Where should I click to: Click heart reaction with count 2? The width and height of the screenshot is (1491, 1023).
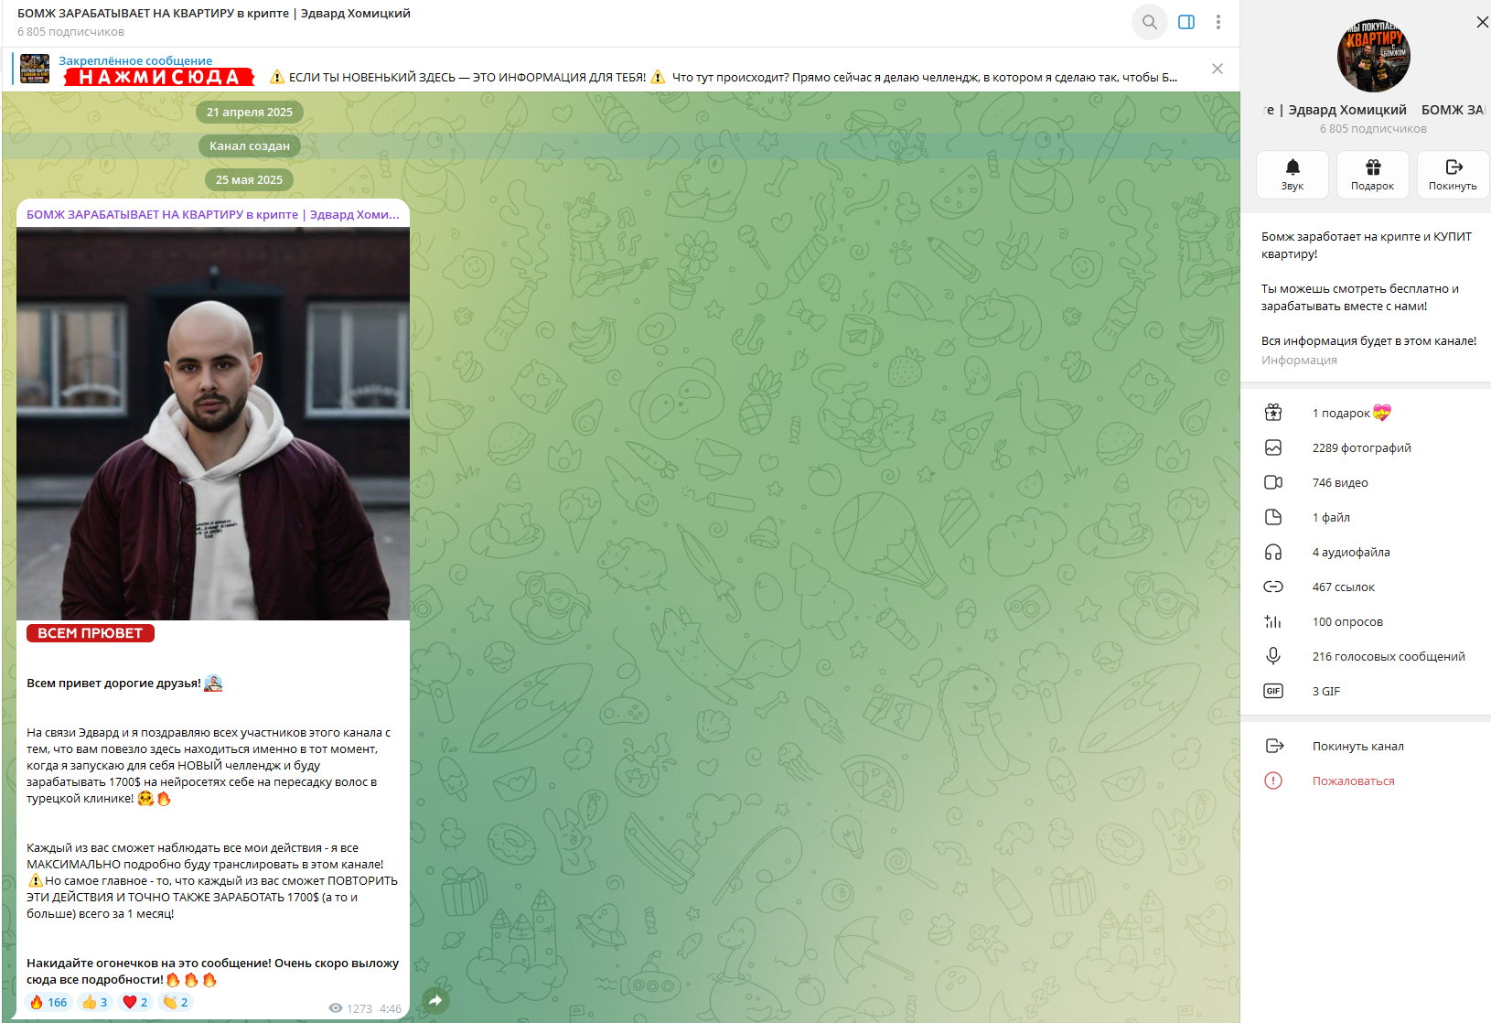[135, 1002]
